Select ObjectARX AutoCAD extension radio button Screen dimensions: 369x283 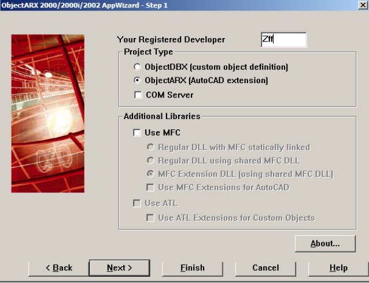(137, 81)
